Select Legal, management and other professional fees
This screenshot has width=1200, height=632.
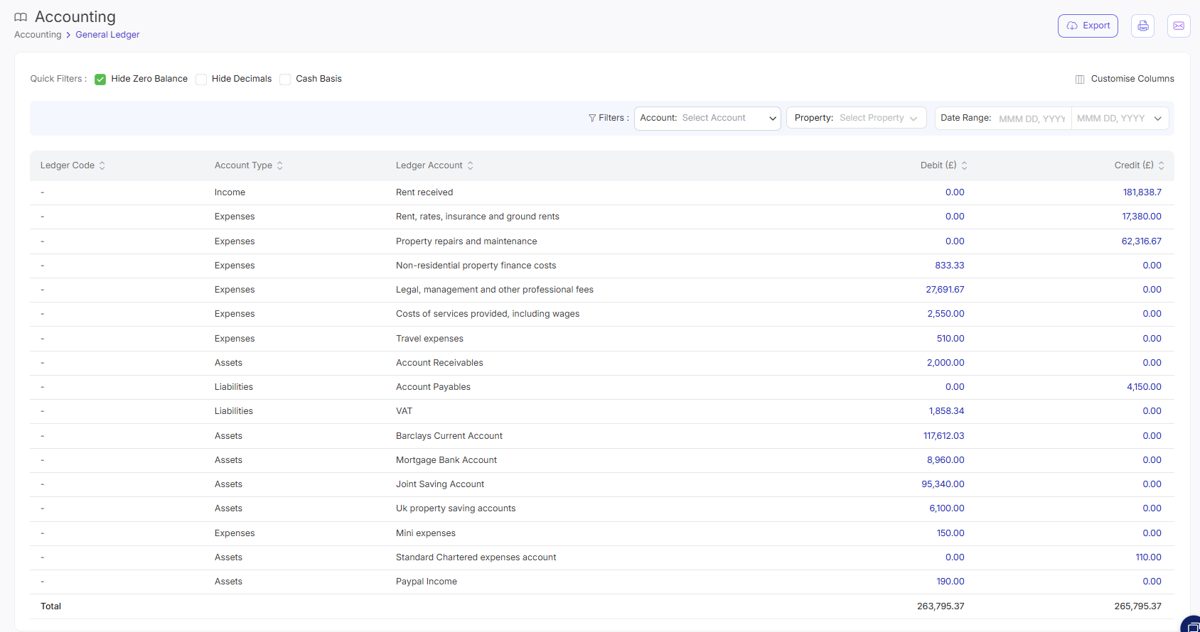pos(495,290)
